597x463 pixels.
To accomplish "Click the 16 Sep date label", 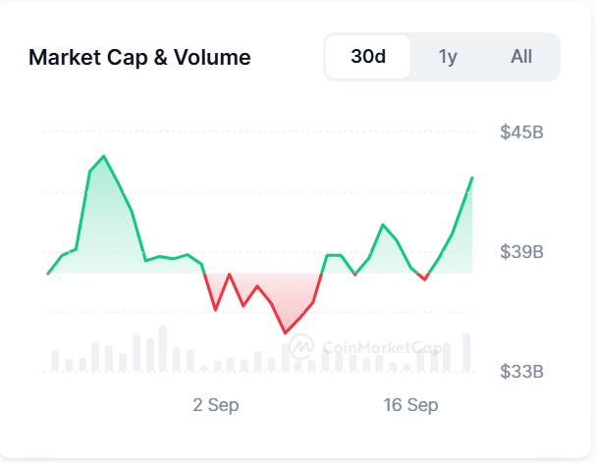I will tap(410, 405).
